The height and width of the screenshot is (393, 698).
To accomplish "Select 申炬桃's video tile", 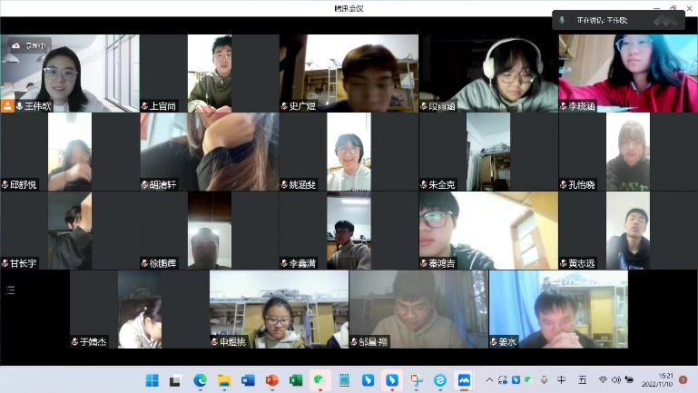I will click(279, 309).
